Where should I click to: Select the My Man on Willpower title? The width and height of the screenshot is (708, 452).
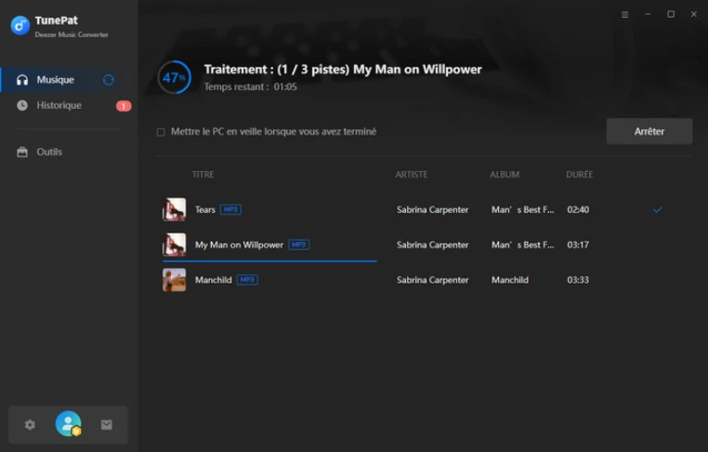239,245
